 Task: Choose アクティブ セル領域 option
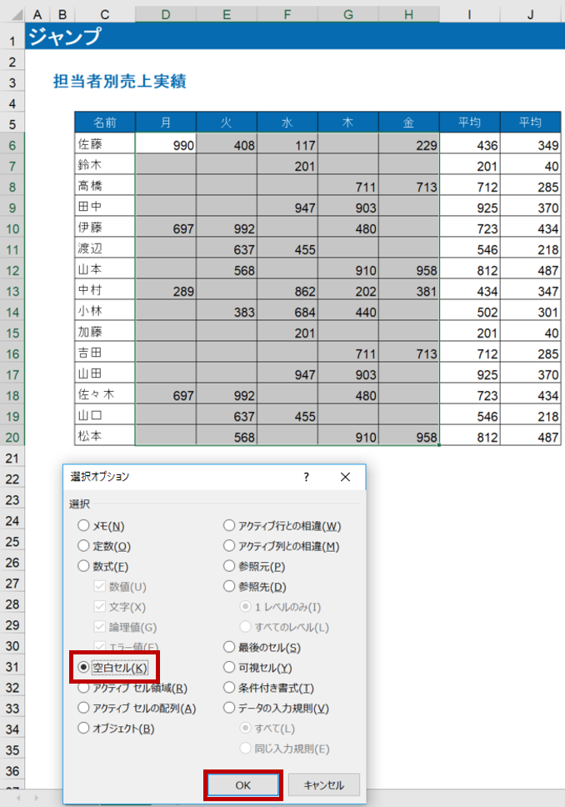coord(83,688)
